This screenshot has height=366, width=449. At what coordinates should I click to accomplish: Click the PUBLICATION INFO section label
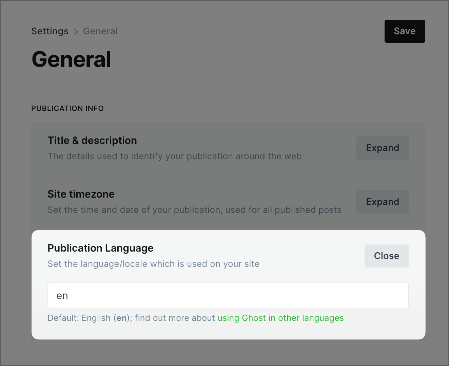tap(67, 109)
